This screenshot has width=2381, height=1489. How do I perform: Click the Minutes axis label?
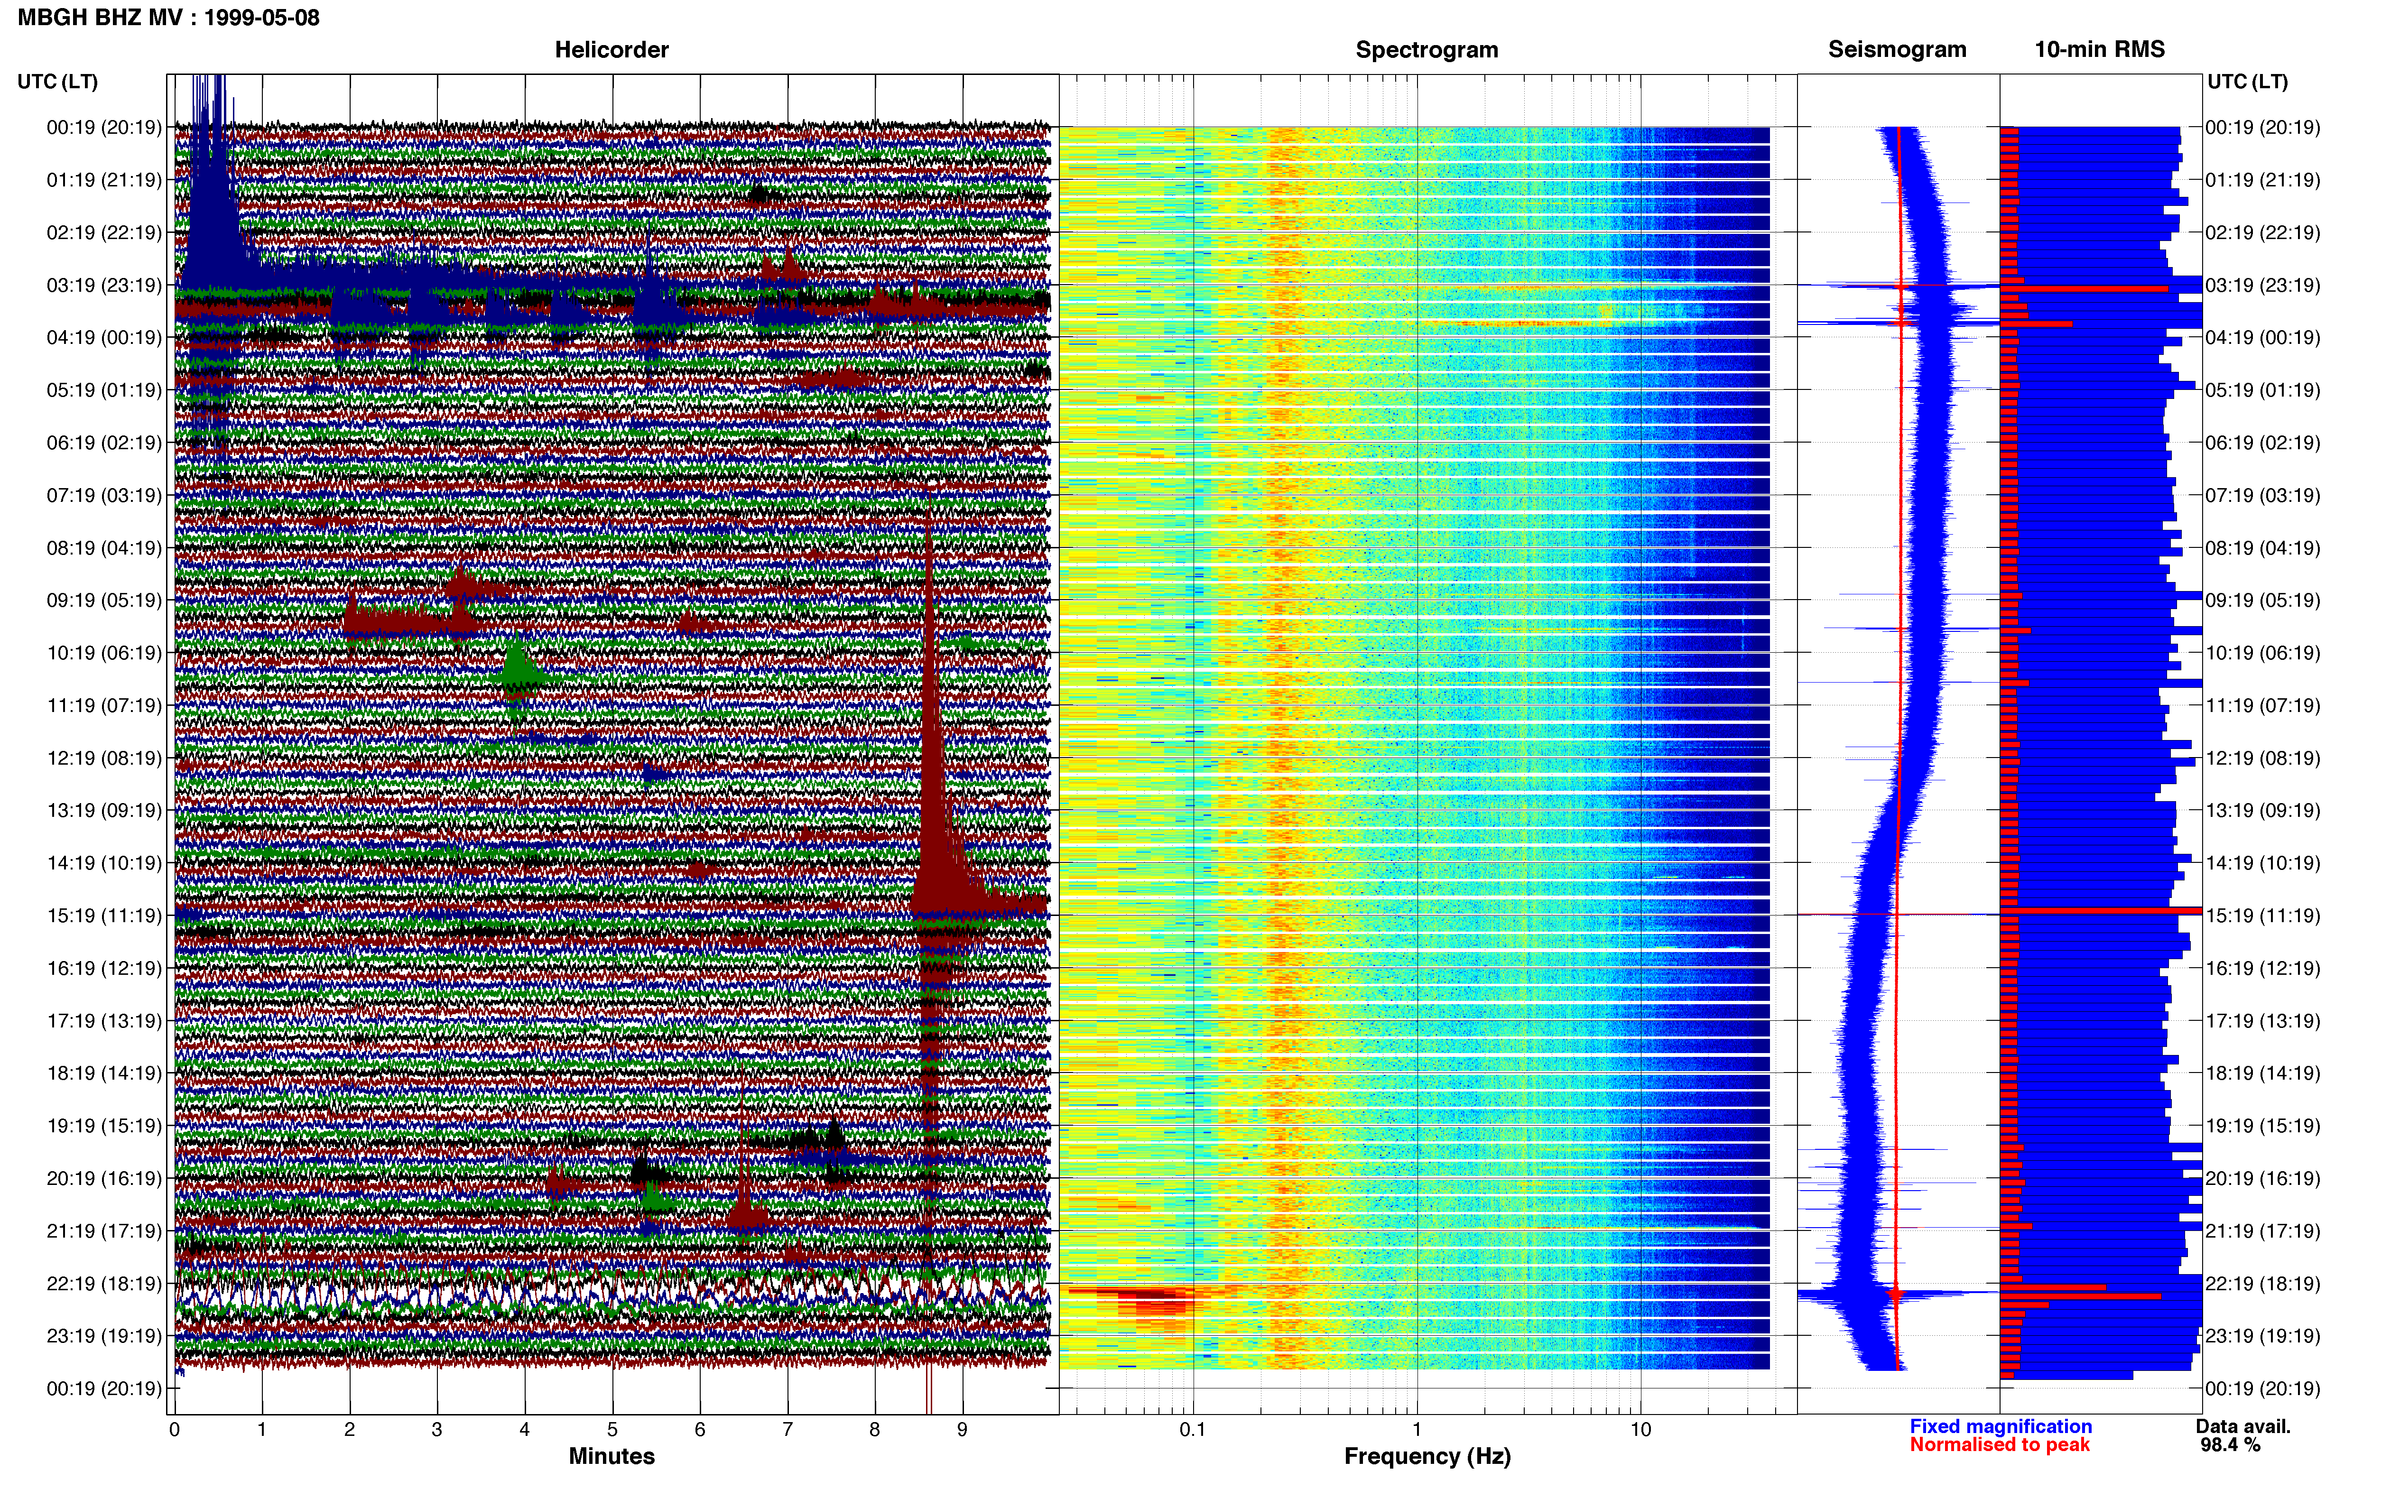point(611,1456)
